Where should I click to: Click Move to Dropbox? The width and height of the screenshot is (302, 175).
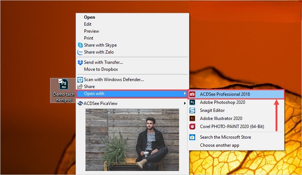pyautogui.click(x=101, y=69)
